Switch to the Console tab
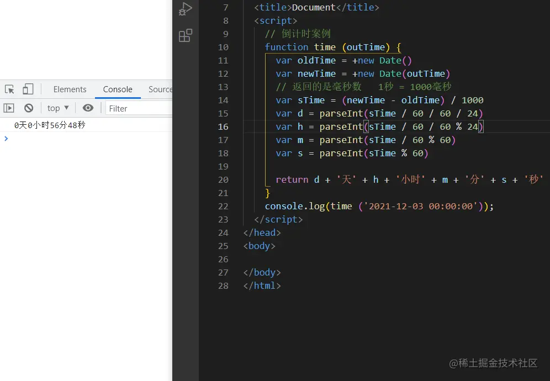Viewport: 550px width, 381px height. 118,89
